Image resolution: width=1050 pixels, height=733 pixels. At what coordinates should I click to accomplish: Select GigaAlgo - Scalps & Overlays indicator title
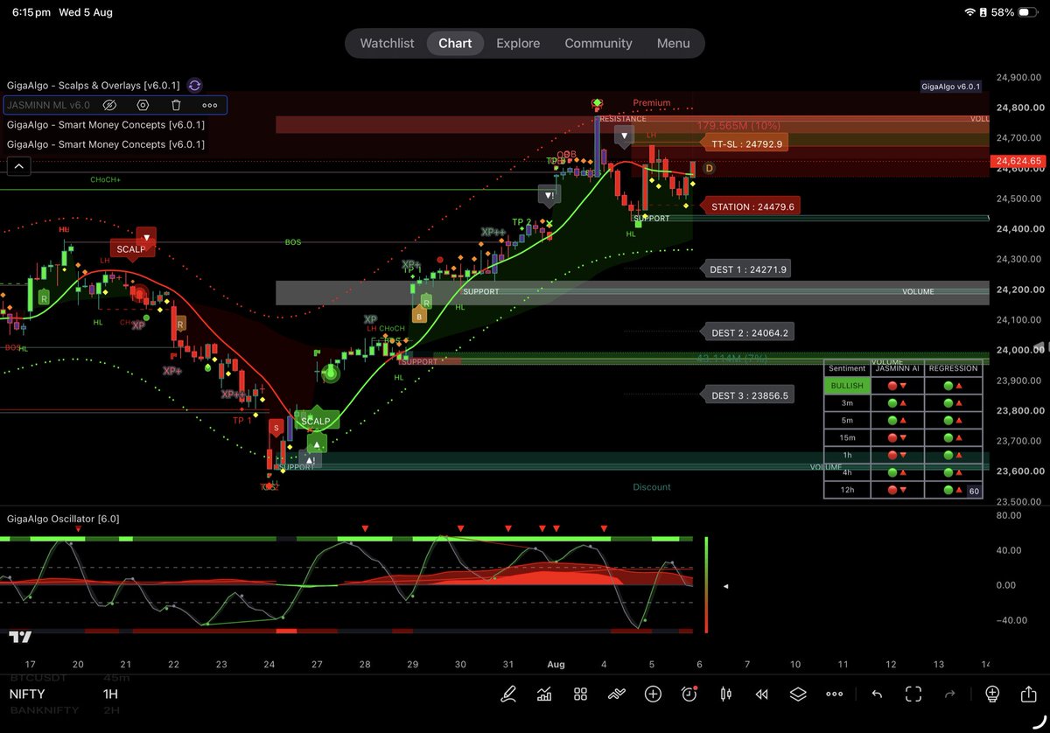coord(93,86)
